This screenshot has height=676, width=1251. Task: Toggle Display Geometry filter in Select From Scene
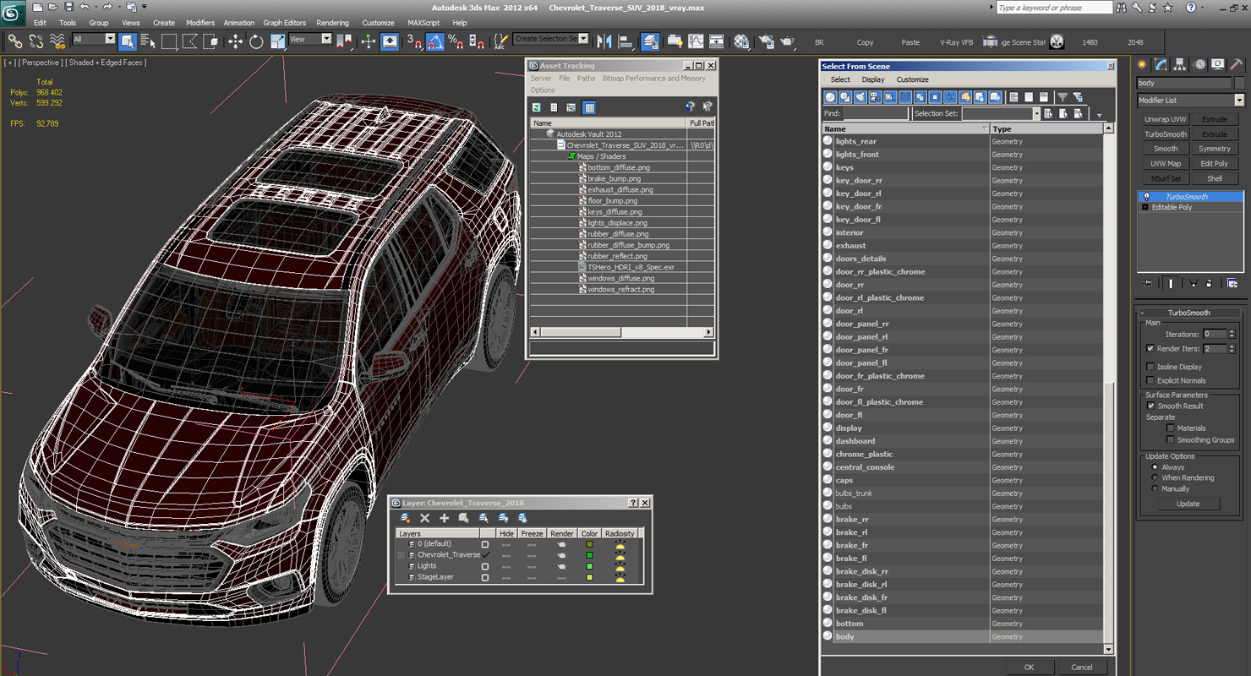click(830, 97)
